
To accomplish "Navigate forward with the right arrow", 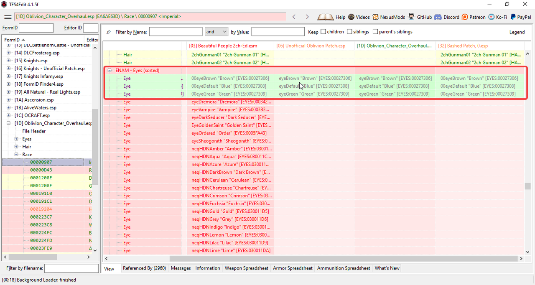I will point(307,17).
